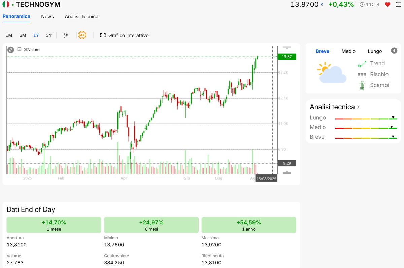Click the 13,87 current price label

[x=287, y=57]
